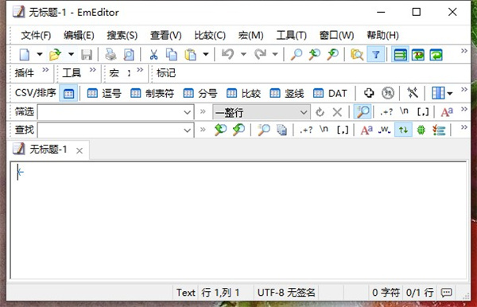
Task: Click the Copy icon
Action: coord(172,55)
